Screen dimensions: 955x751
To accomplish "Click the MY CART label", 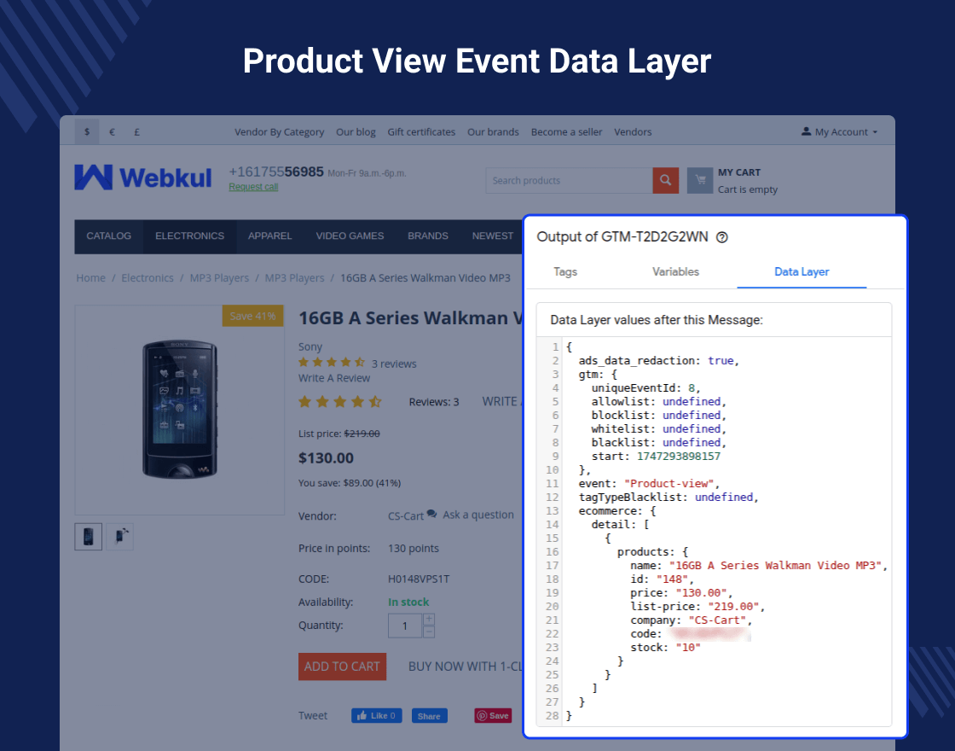I will pyautogui.click(x=739, y=172).
